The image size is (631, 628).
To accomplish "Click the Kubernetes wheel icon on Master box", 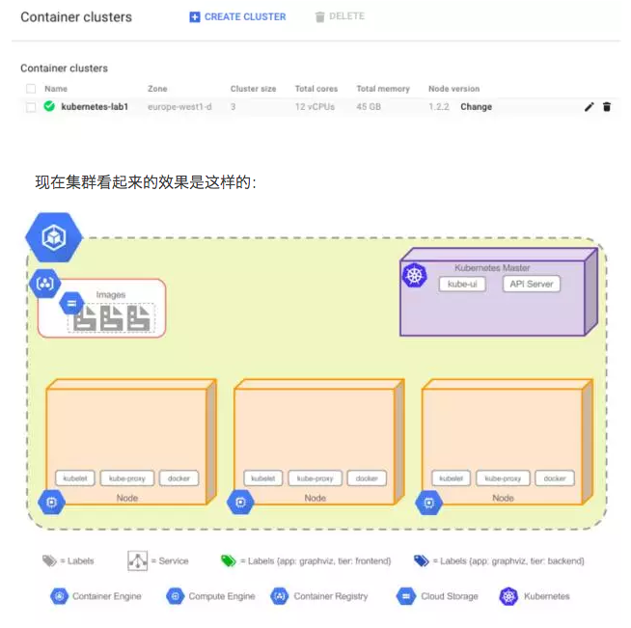I will [414, 275].
